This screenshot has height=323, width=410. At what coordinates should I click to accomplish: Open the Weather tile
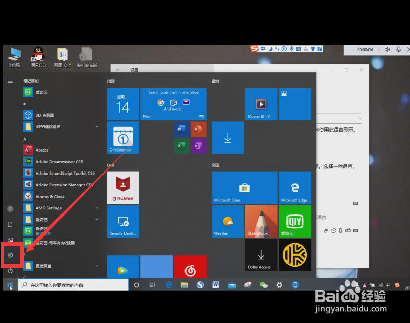[x=228, y=221]
